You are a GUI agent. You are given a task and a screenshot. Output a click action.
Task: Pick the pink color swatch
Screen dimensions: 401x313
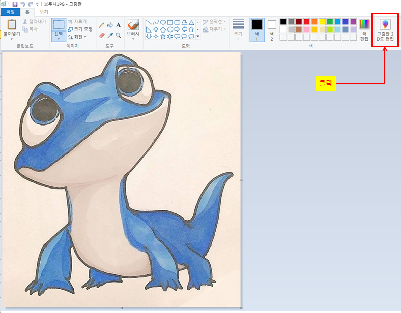pyautogui.click(x=307, y=29)
